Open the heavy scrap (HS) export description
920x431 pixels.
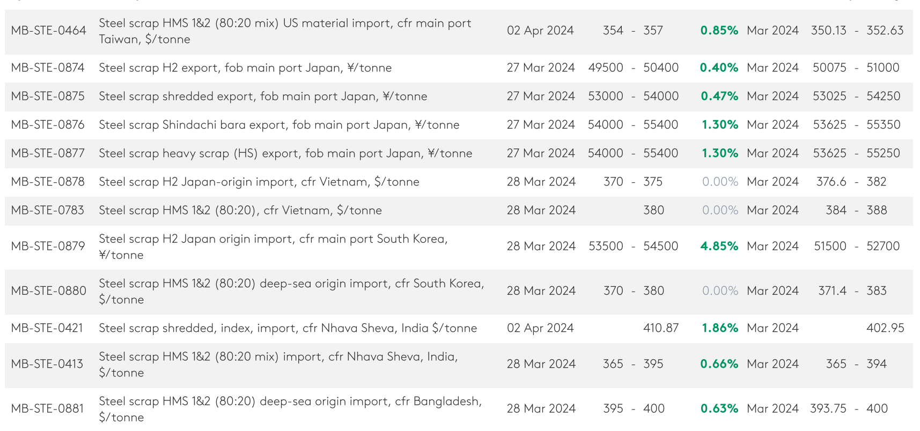click(x=285, y=153)
